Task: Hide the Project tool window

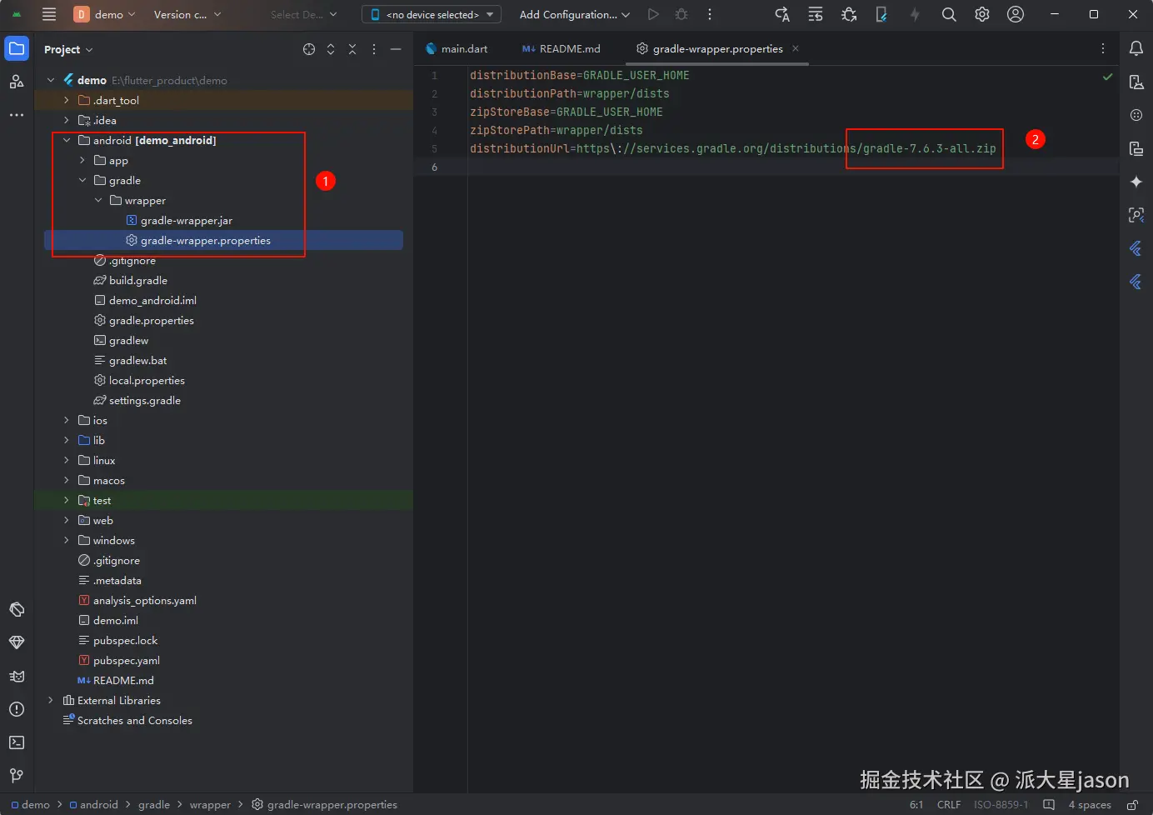Action: click(396, 49)
